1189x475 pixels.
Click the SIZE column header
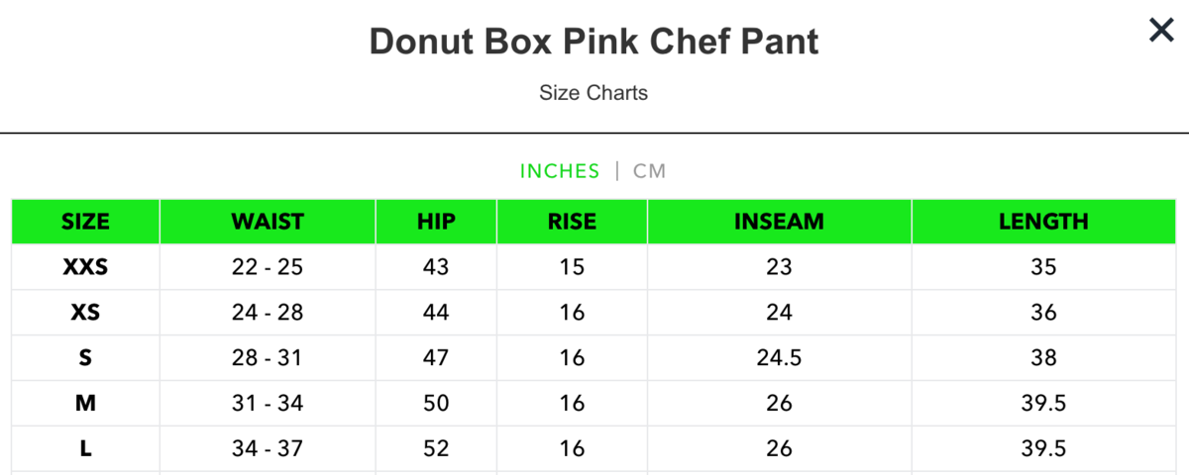coord(86,222)
